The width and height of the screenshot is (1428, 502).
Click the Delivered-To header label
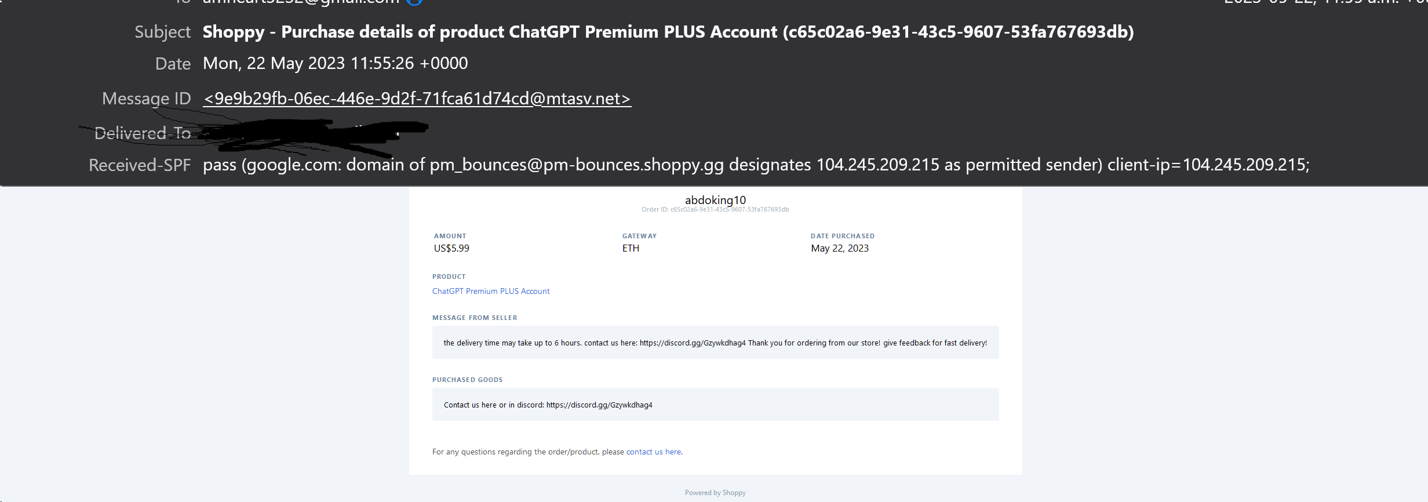point(143,133)
